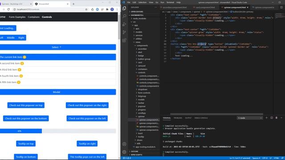Expand the node_modules folder
The image size is (285, 160).
139,19
